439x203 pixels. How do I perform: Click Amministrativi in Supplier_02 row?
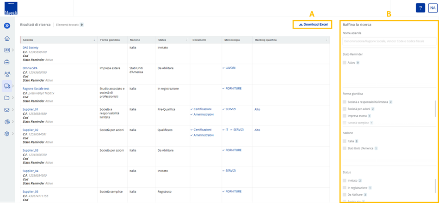pos(204,135)
